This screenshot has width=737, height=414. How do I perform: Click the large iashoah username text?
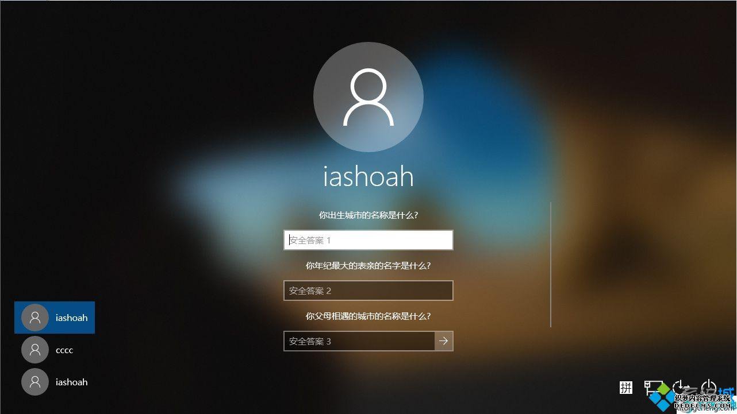[x=368, y=176]
